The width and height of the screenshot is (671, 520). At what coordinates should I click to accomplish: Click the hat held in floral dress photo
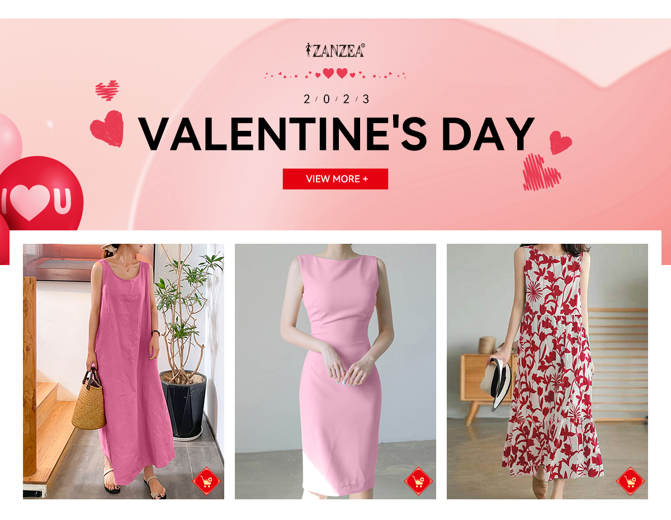click(495, 384)
